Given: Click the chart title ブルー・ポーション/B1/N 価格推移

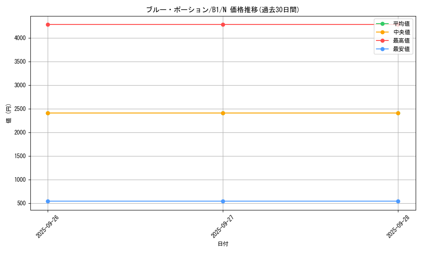Looking at the screenshot, I should (223, 10).
